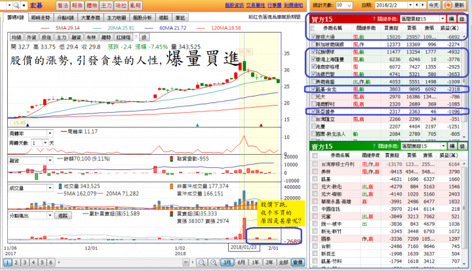Click the 主力 button in orange top bar
Screen dimensions: 472x271
pos(106,5)
